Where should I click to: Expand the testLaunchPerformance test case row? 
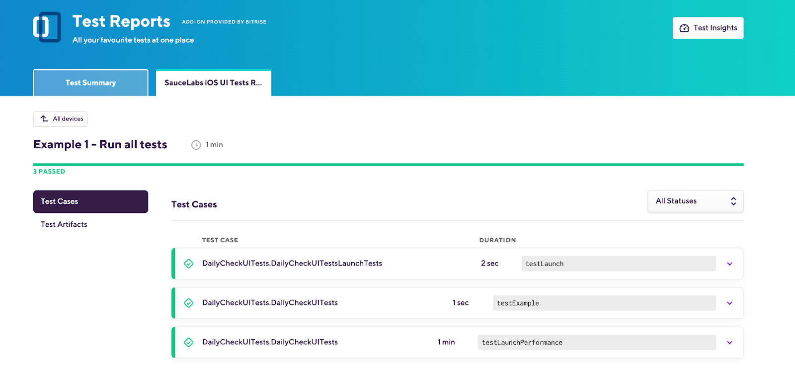(x=730, y=343)
